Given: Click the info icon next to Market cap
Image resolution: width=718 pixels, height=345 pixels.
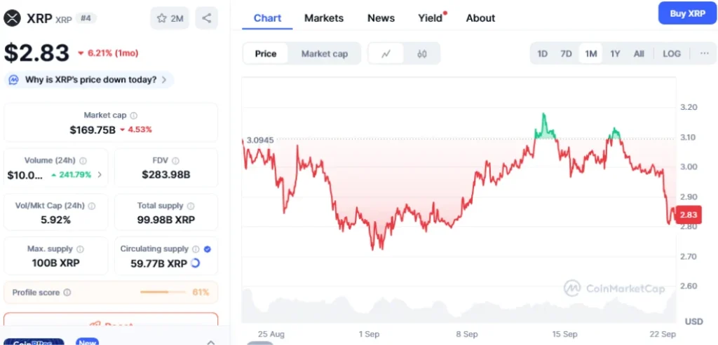Looking at the screenshot, I should click(x=134, y=115).
